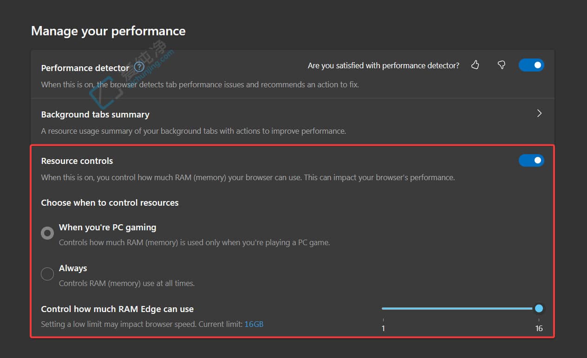Turn off the Resource controls switch
The width and height of the screenshot is (587, 358).
(531, 160)
